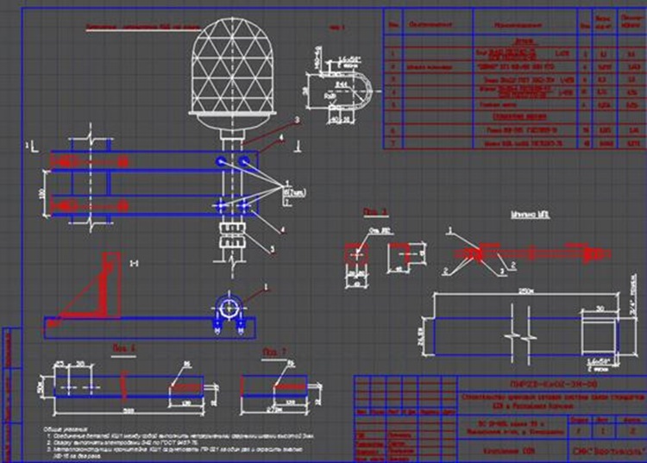Select the red underlined drawing title at top
The height and width of the screenshot is (463, 647).
(143, 28)
